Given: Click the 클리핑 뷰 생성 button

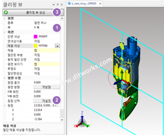Looking at the screenshot, I should pos(33,13).
